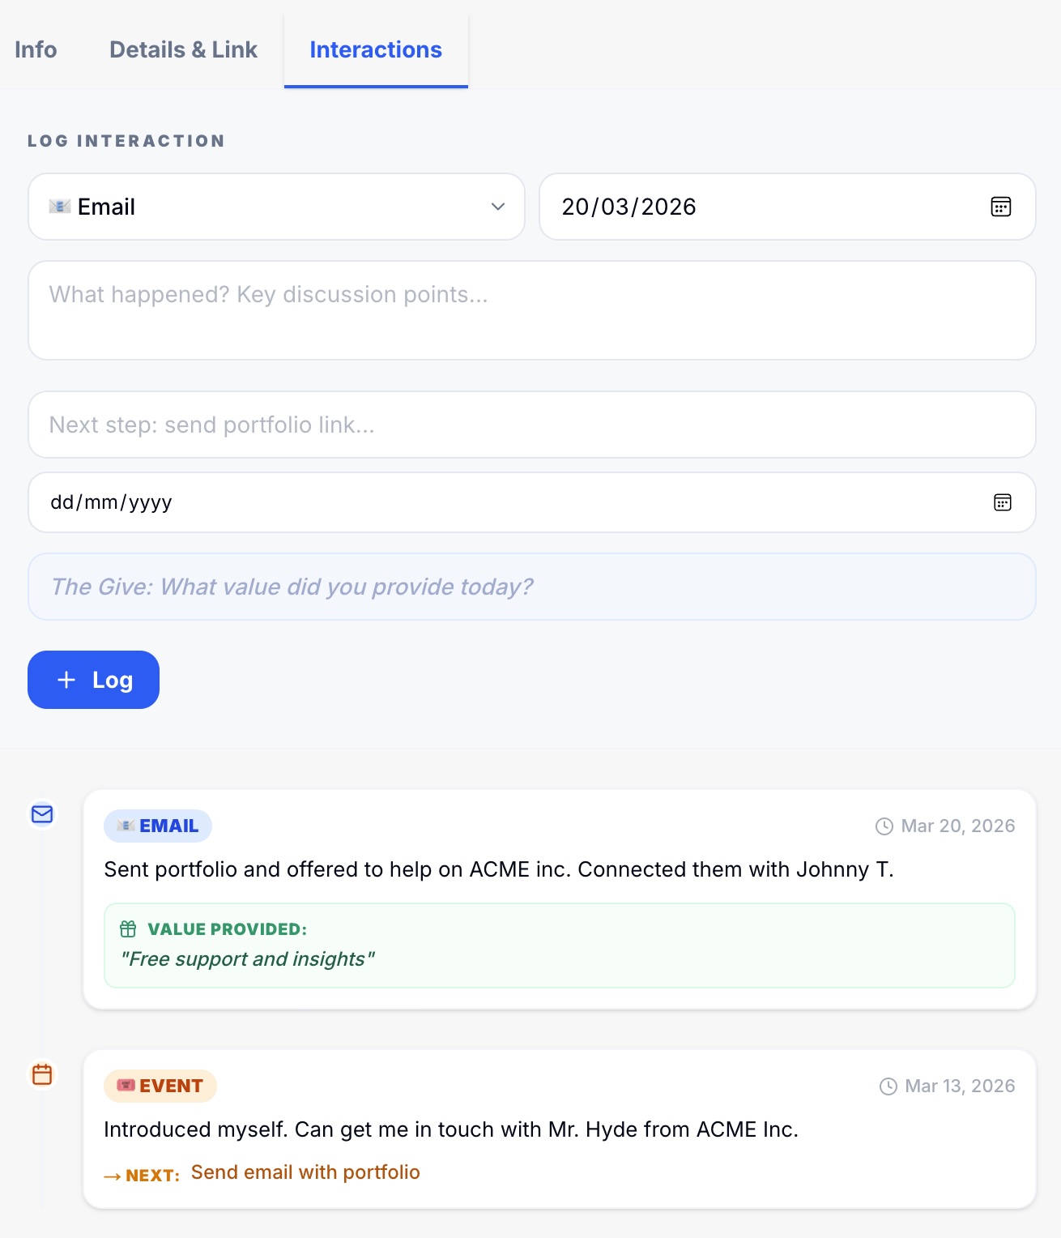Viewport: 1061px width, 1238px height.
Task: Open the Details & Link tab
Action: 183,49
